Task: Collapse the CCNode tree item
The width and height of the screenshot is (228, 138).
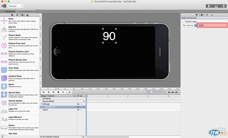Action: [x=42, y=104]
